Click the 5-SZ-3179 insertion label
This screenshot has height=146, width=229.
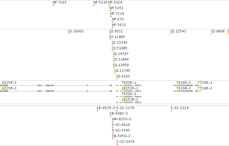point(125,108)
